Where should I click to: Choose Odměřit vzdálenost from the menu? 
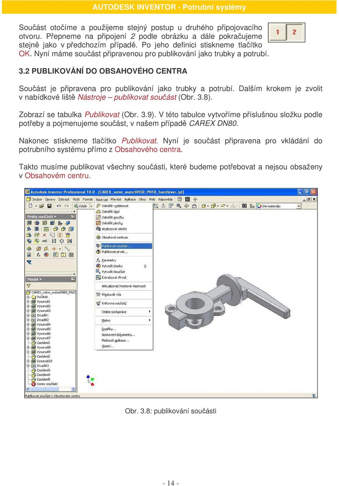coord(124,206)
